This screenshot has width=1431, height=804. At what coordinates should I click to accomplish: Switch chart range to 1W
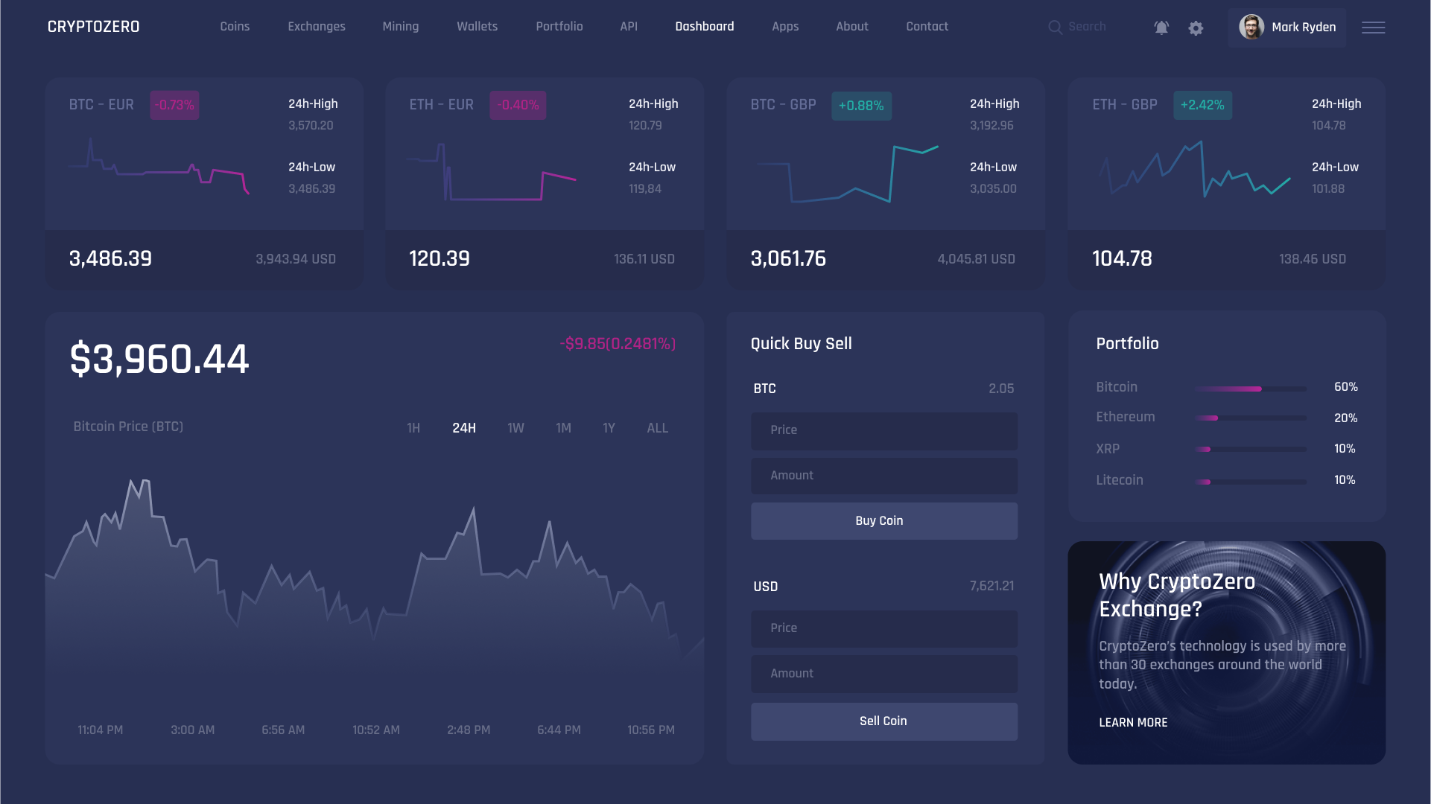coord(515,428)
